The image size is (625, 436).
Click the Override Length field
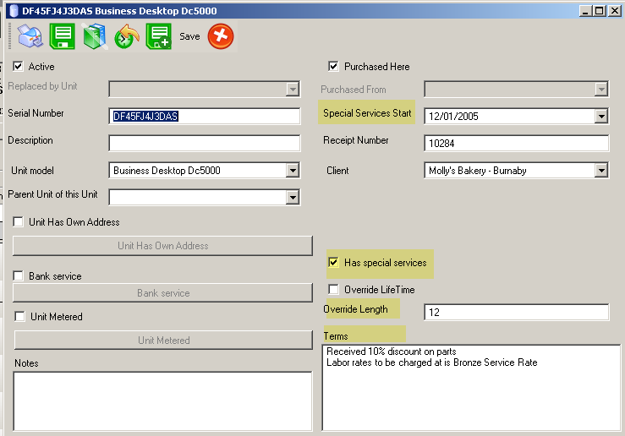point(517,312)
